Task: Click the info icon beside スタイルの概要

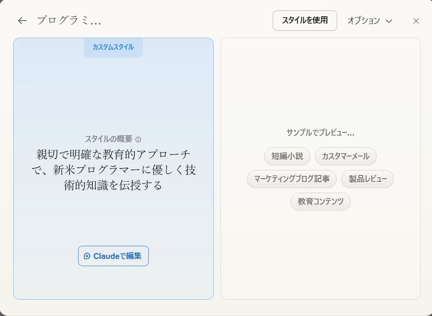Action: 138,140
